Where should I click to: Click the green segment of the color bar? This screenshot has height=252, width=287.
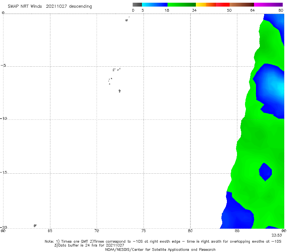pos(182,5)
